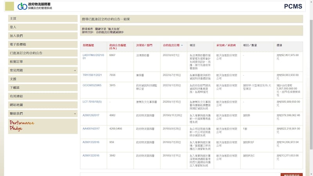Screen dimensions: 313x176
Task: Open 下載區 in the sidebar
Action: [14, 88]
